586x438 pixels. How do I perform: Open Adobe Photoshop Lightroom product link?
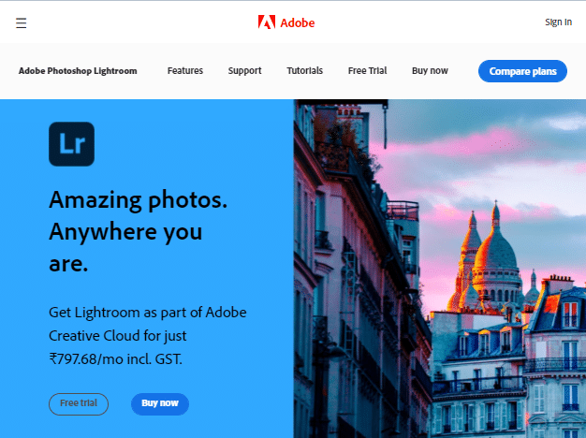coord(78,70)
